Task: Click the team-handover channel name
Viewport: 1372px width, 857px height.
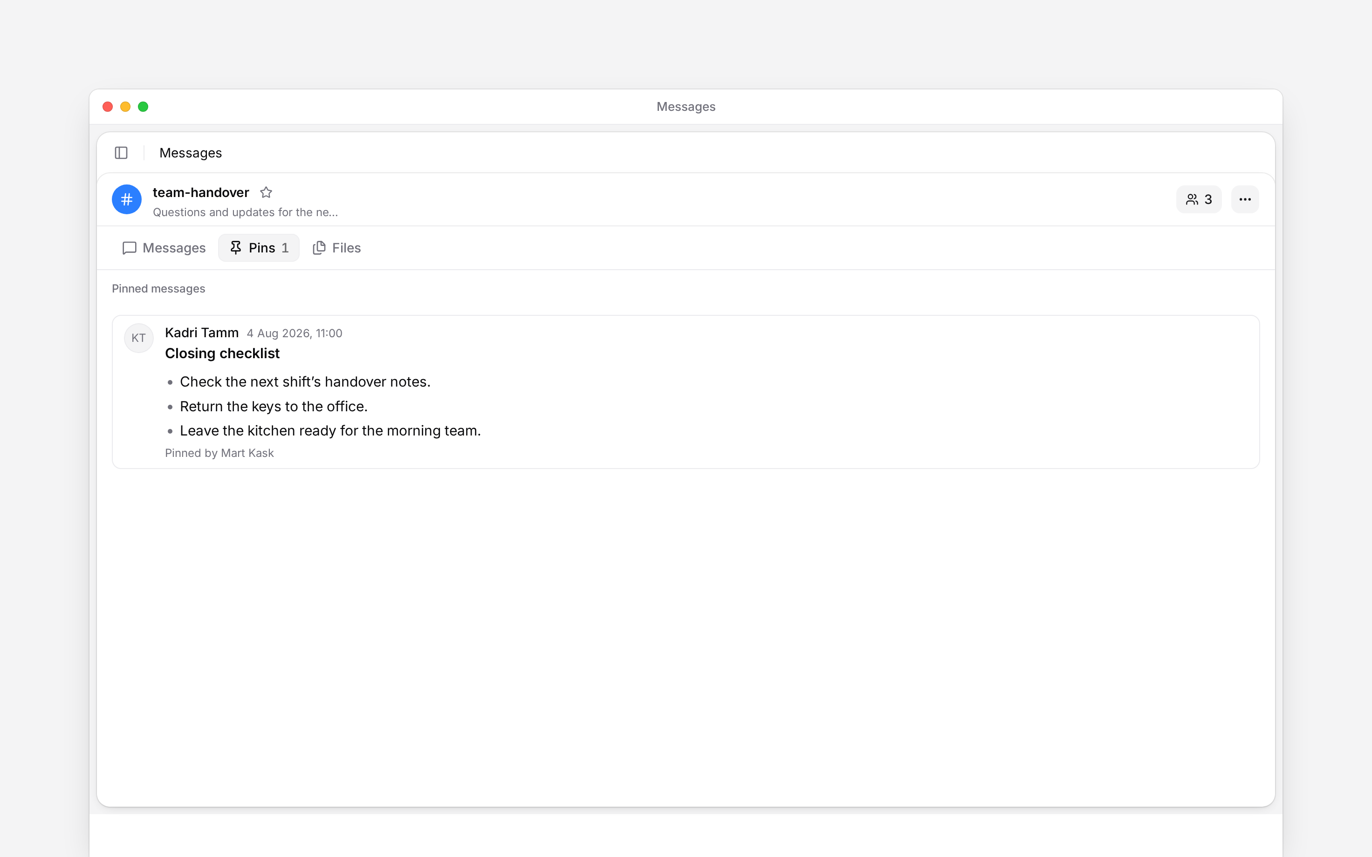Action: click(x=201, y=193)
